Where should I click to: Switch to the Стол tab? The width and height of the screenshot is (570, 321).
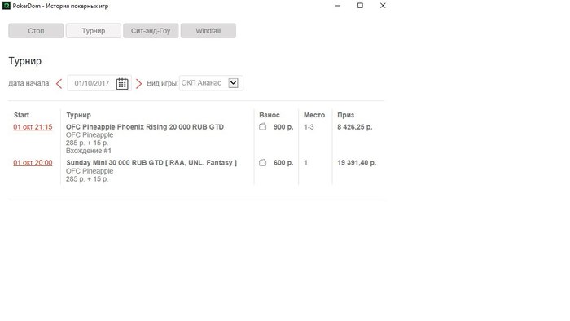pos(36,31)
